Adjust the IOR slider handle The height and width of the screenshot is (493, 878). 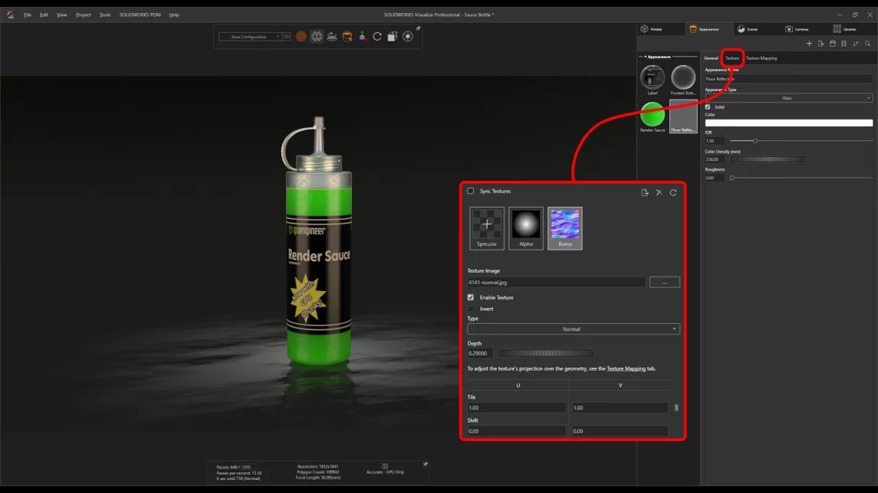[755, 141]
